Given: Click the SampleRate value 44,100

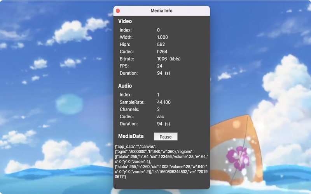Looking at the screenshot, I should [164, 102].
